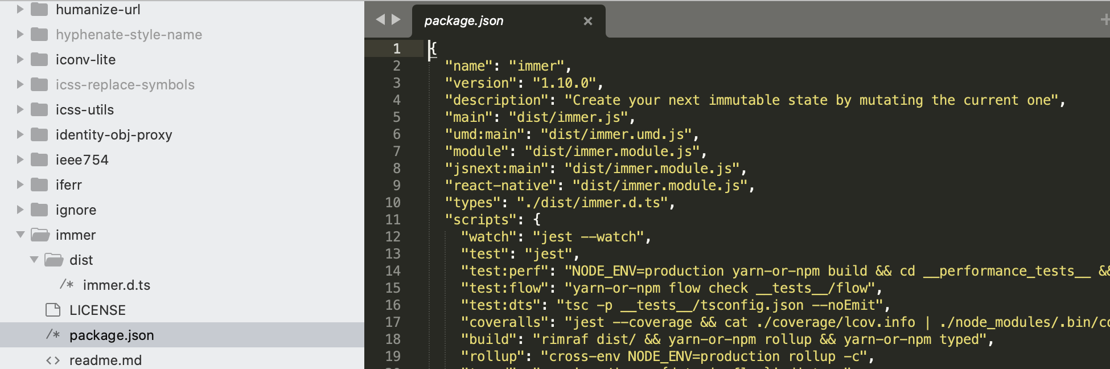
Task: Select the icss-replace-symbols folder name
Action: point(125,84)
